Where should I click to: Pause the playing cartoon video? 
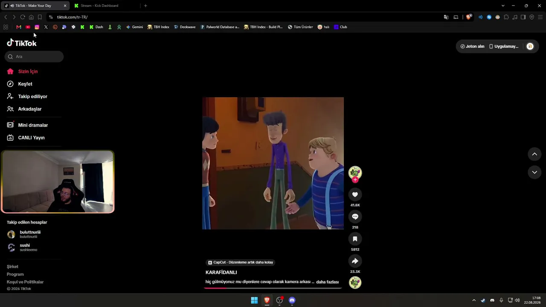pyautogui.click(x=273, y=163)
